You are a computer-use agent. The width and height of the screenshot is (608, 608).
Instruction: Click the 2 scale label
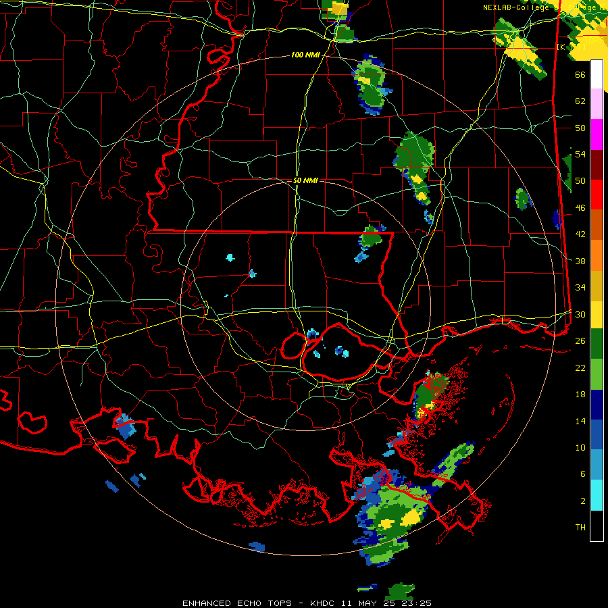(582, 501)
